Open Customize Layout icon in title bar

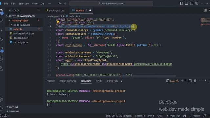point(197,4)
